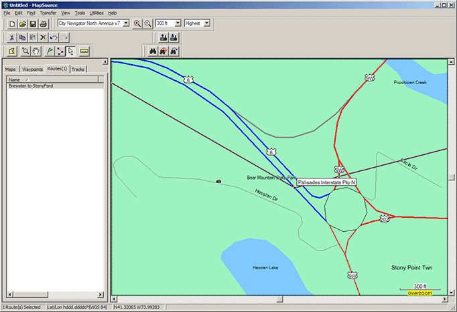Image resolution: width=457 pixels, height=312 pixels.
Task: Print using the printer icon
Action: [x=44, y=24]
